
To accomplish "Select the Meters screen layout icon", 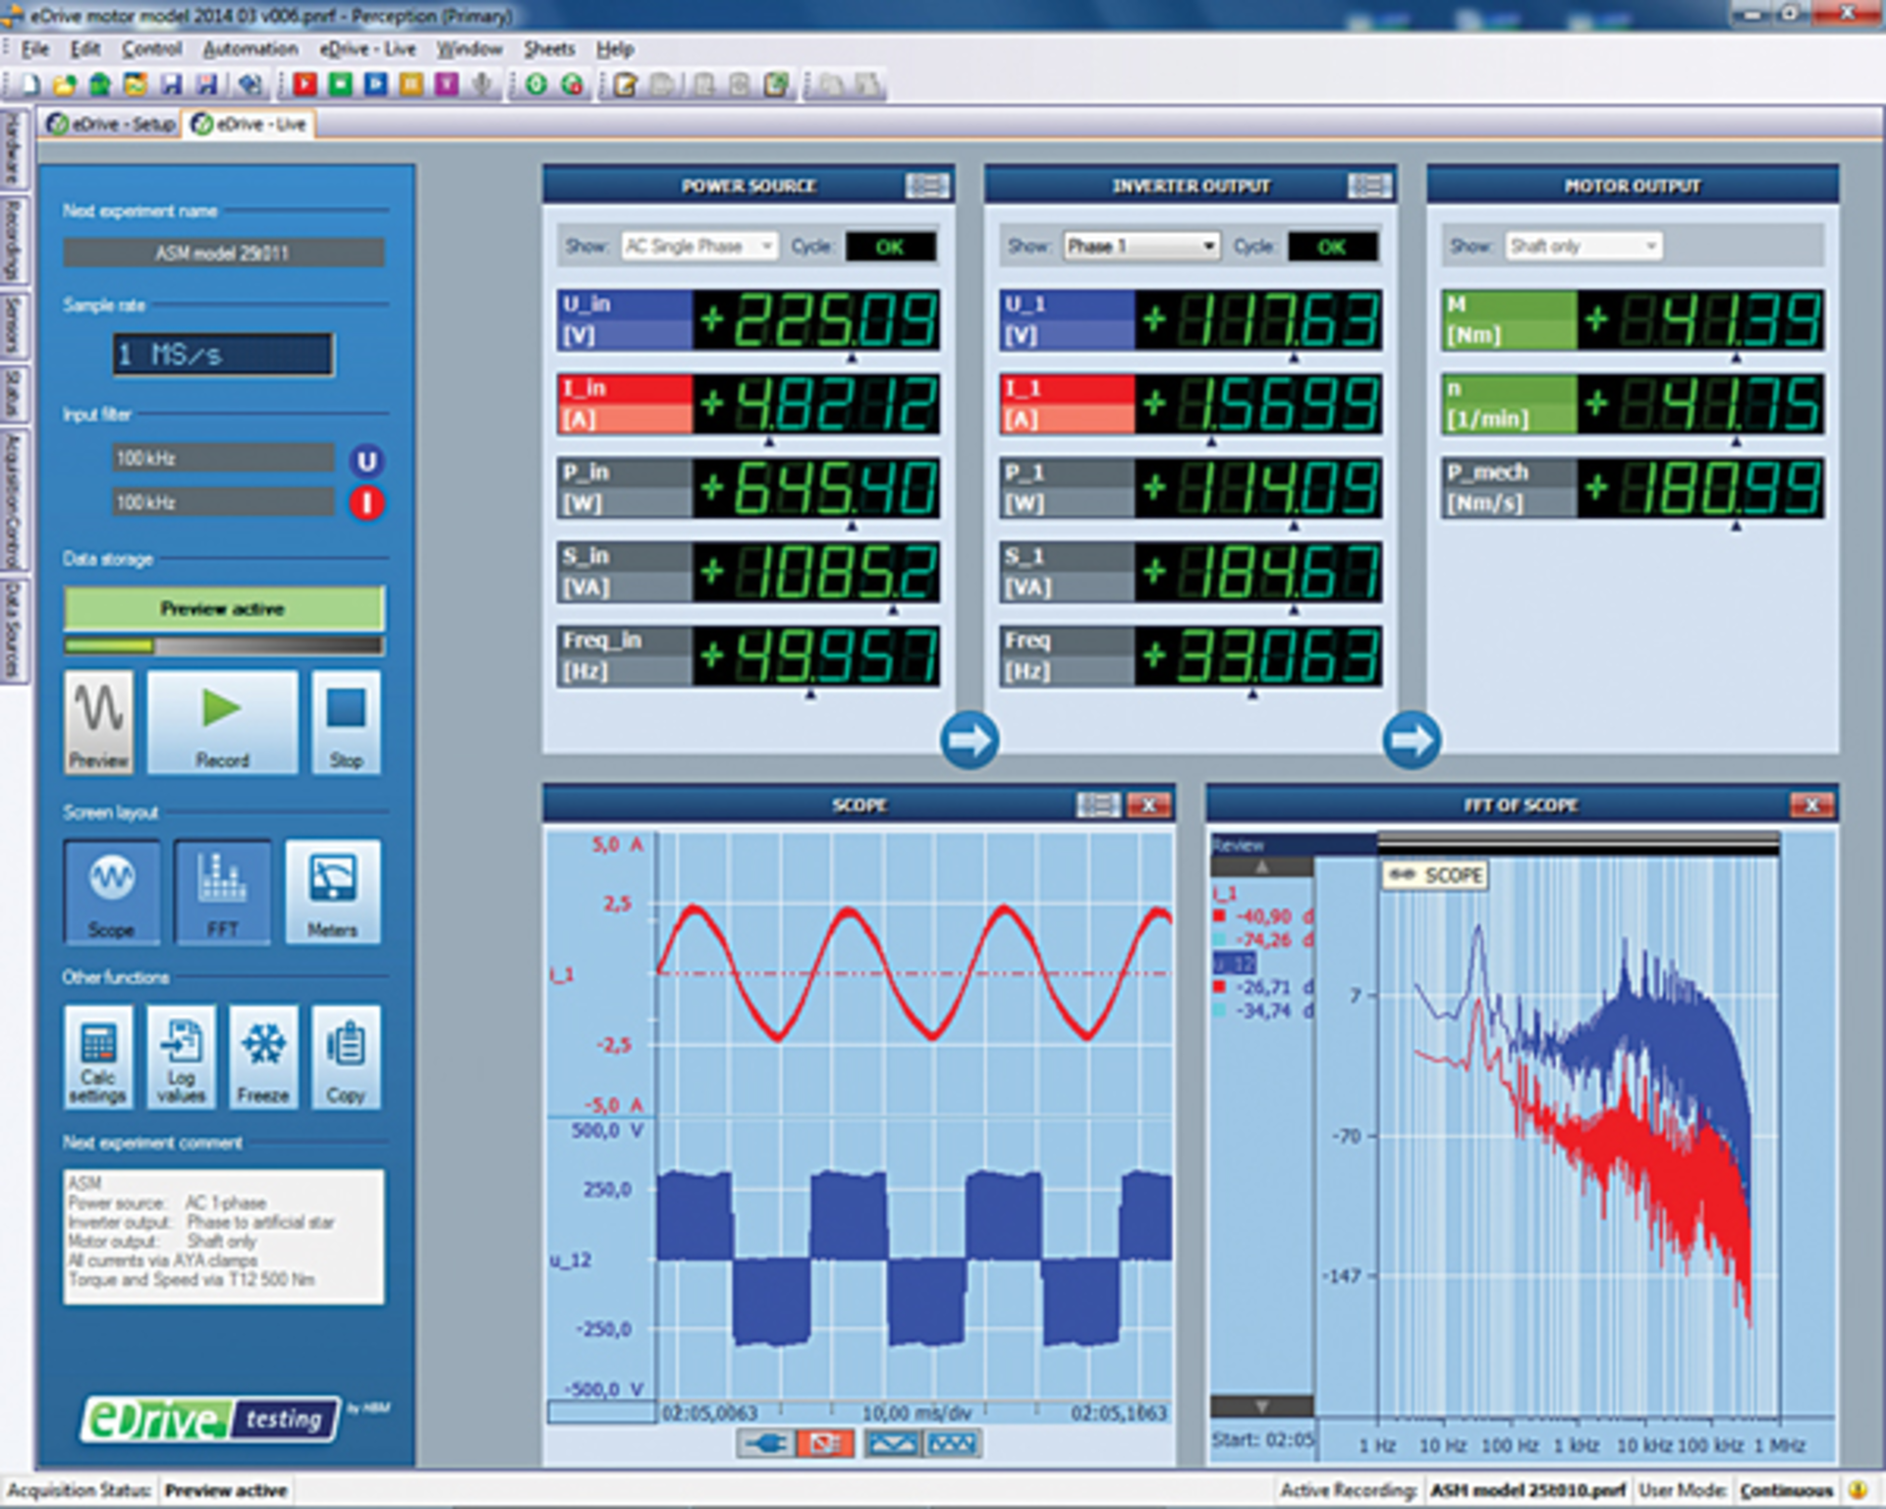I will tap(334, 892).
